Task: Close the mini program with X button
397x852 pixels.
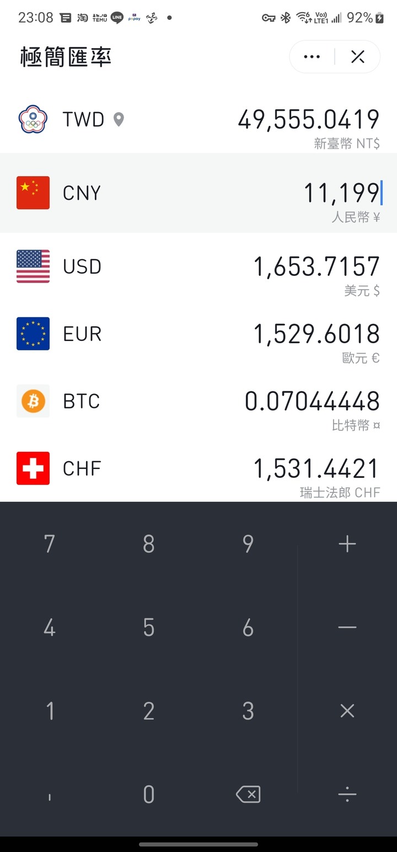Action: [x=358, y=56]
